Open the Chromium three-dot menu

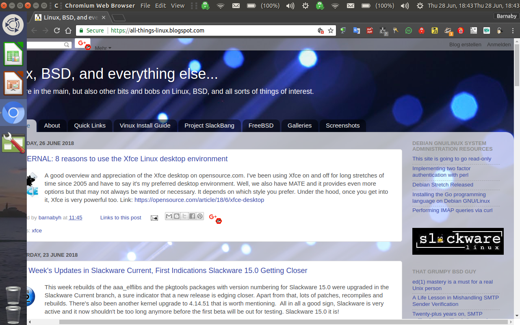pyautogui.click(x=513, y=30)
